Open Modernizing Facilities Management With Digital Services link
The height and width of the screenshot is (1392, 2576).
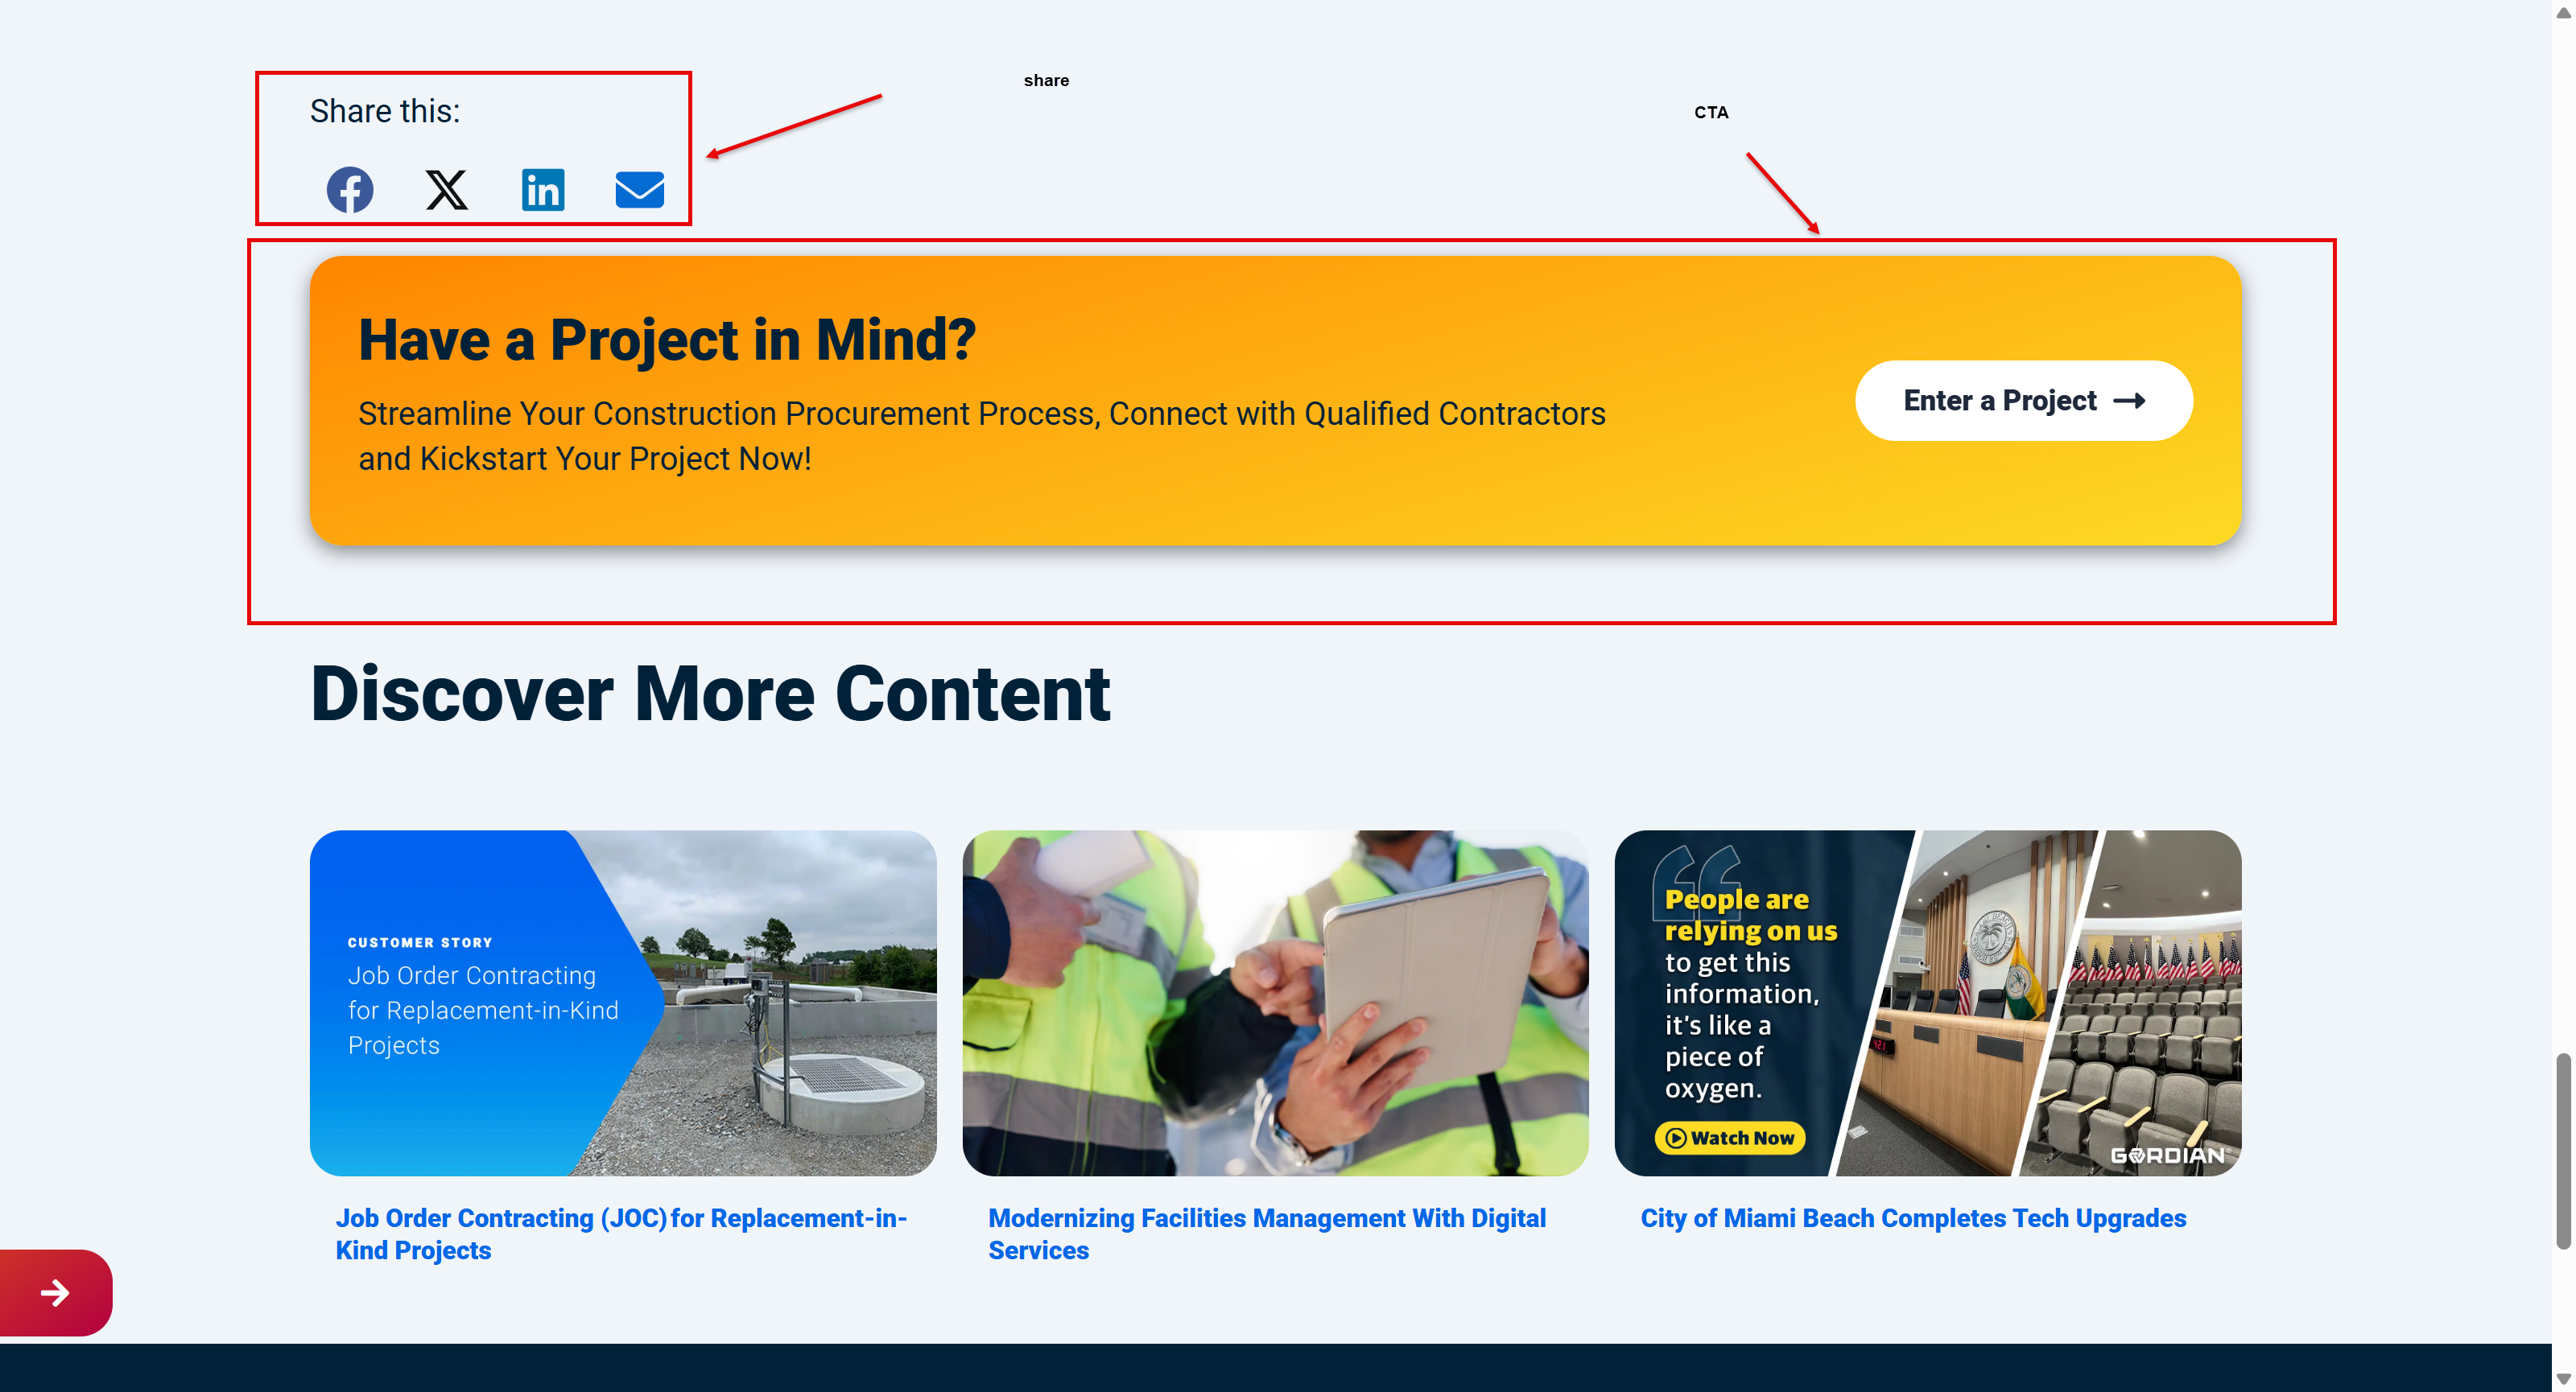[1266, 1233]
